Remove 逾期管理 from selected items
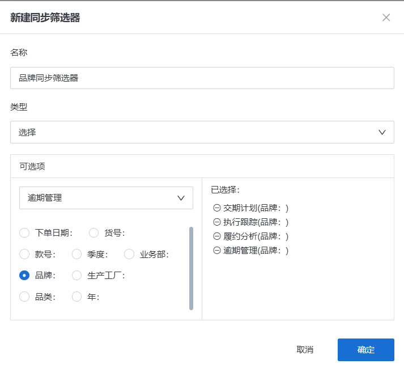404x368 pixels. click(x=216, y=251)
